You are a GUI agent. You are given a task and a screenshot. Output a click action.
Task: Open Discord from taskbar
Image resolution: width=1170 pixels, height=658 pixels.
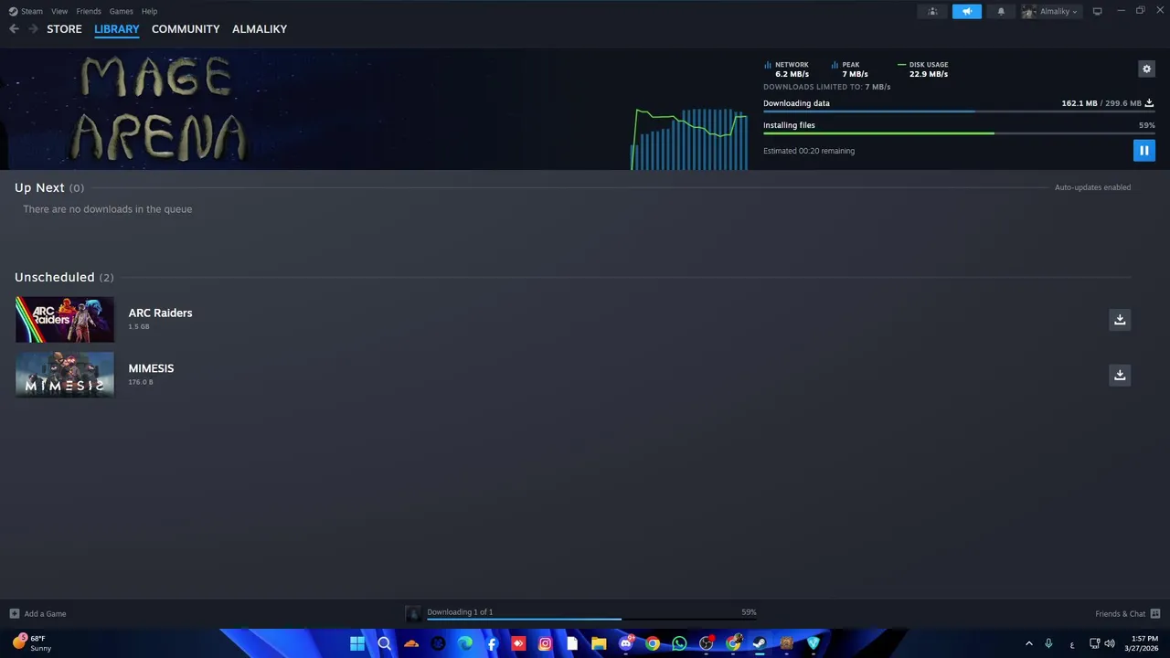coord(625,643)
